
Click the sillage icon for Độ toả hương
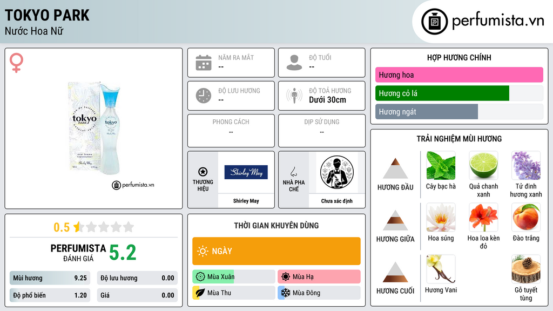(294, 96)
